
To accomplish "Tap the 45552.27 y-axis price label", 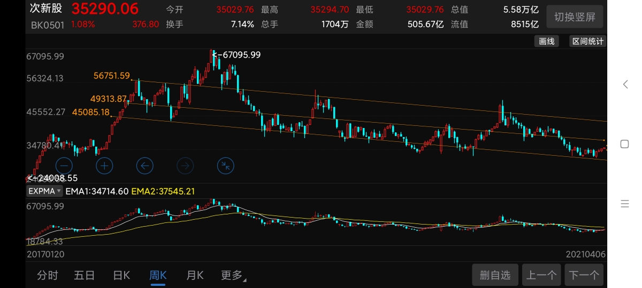I will (45, 112).
